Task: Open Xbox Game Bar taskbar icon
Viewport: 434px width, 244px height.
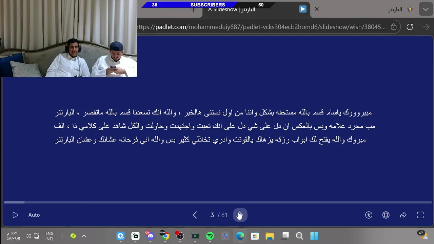Action: [x=195, y=236]
